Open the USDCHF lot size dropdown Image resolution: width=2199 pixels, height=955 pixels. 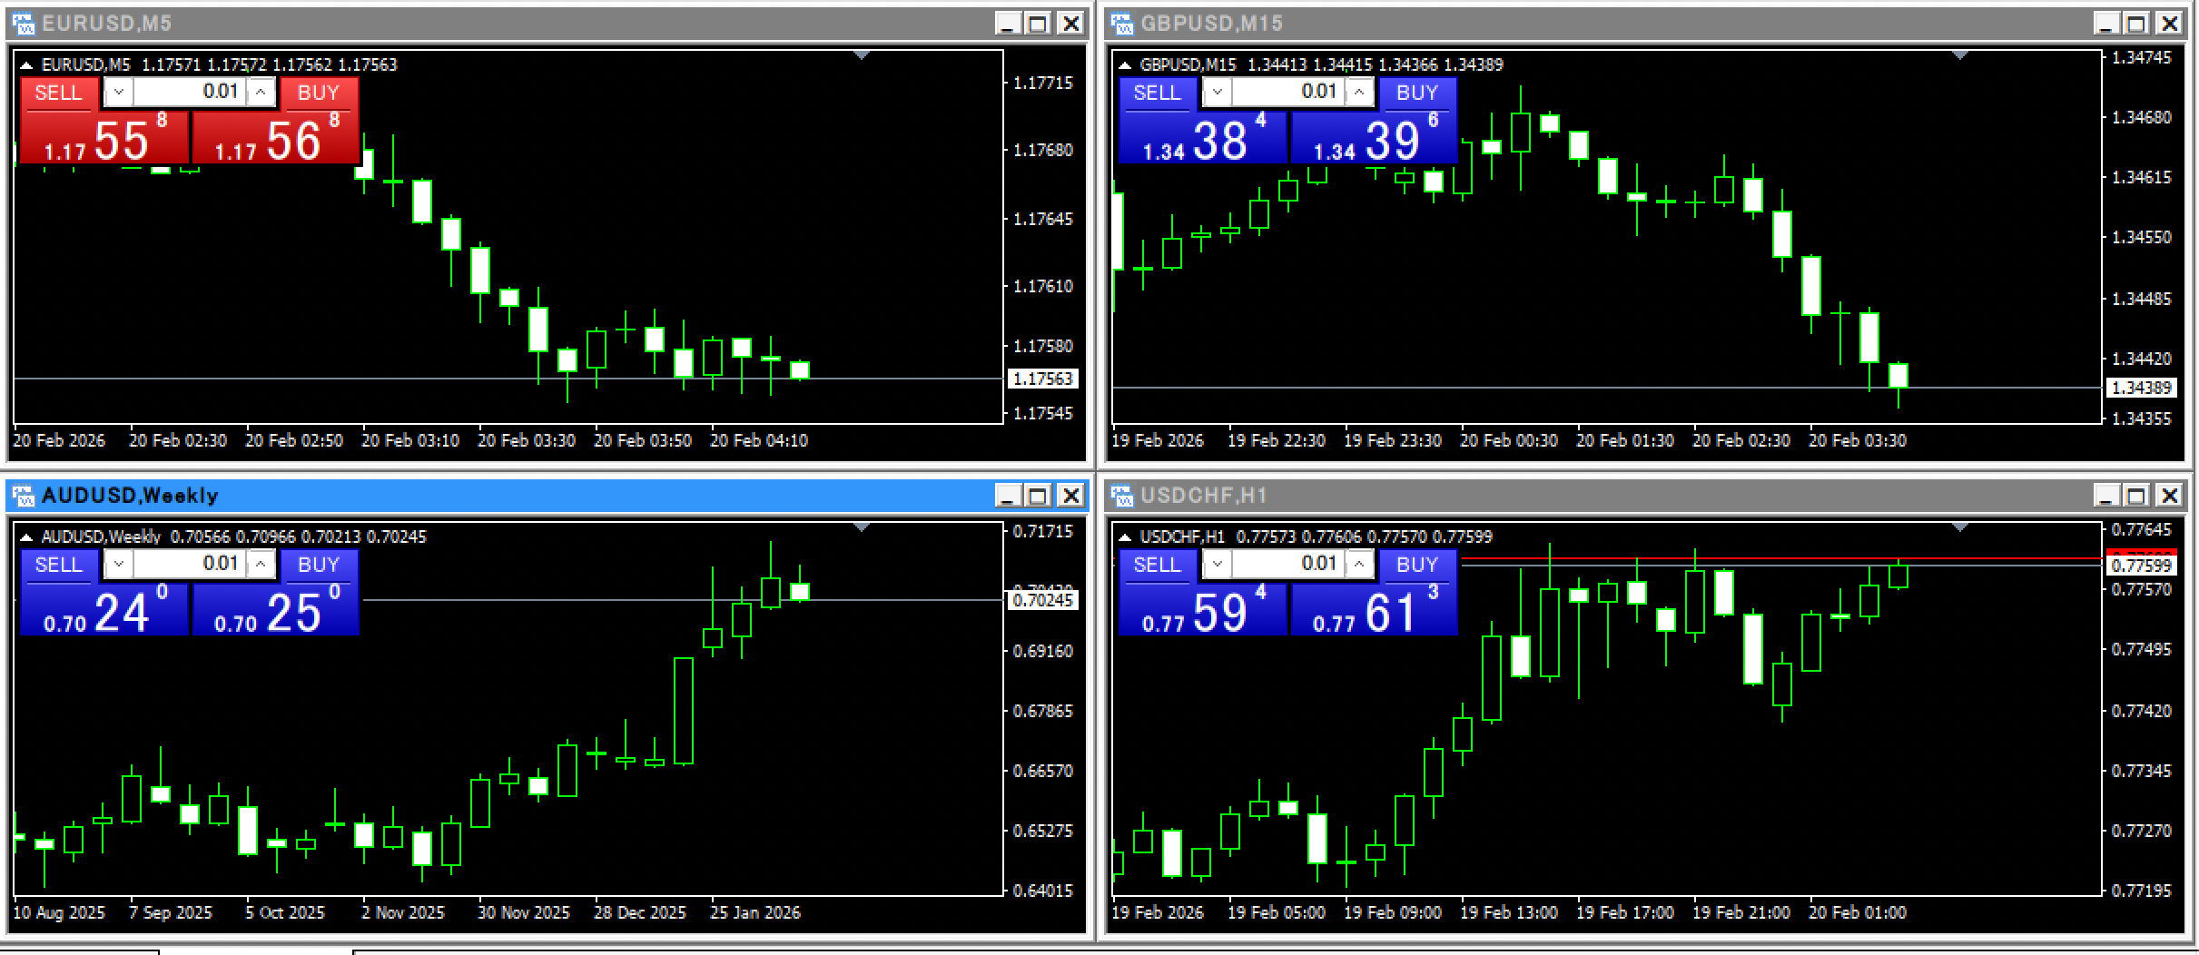[1218, 564]
